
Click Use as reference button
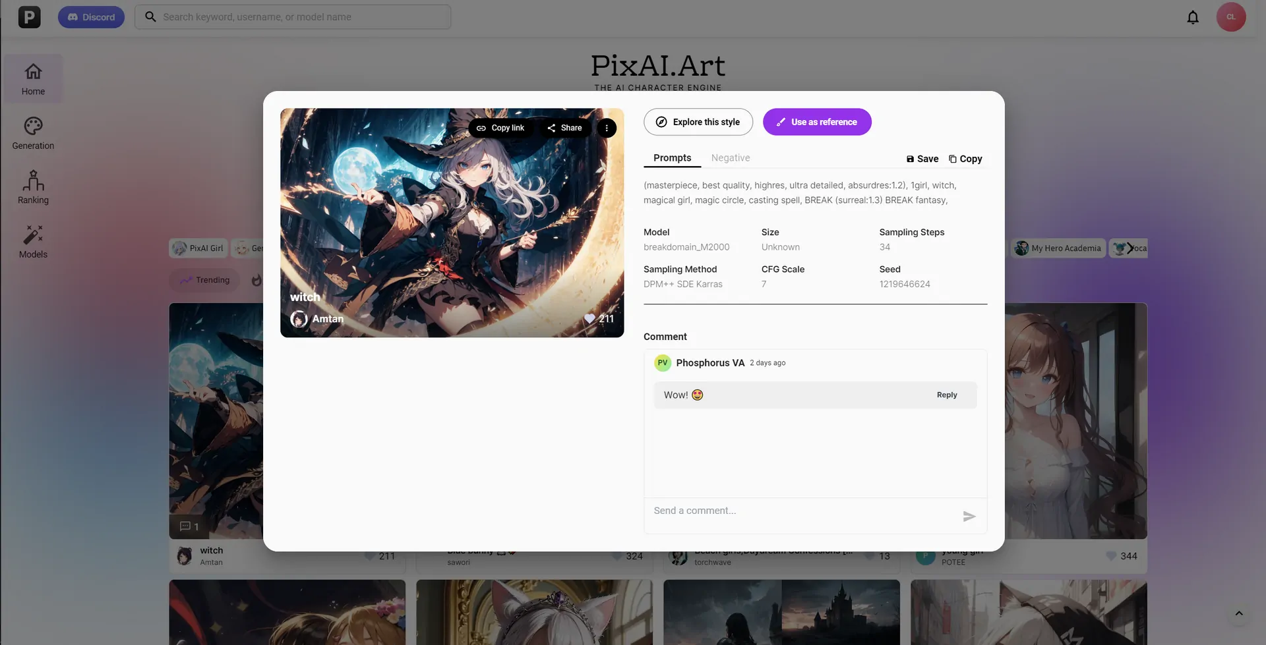point(817,122)
